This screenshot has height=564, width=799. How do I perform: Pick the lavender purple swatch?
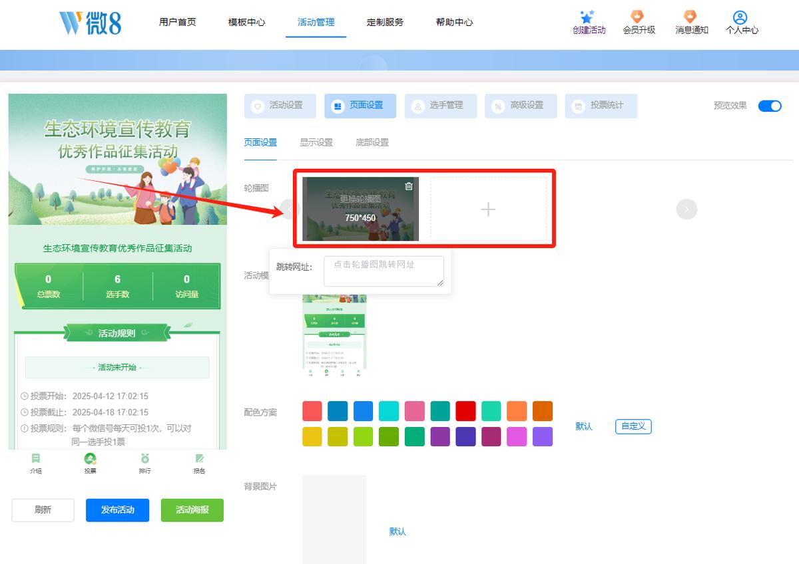(543, 436)
